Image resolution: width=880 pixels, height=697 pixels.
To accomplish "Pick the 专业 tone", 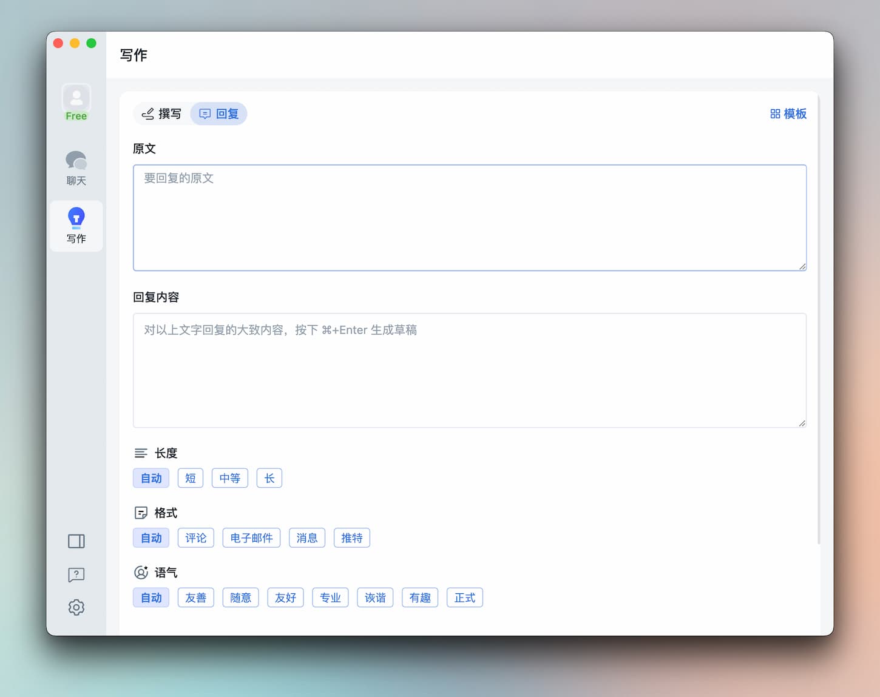I will tap(331, 598).
